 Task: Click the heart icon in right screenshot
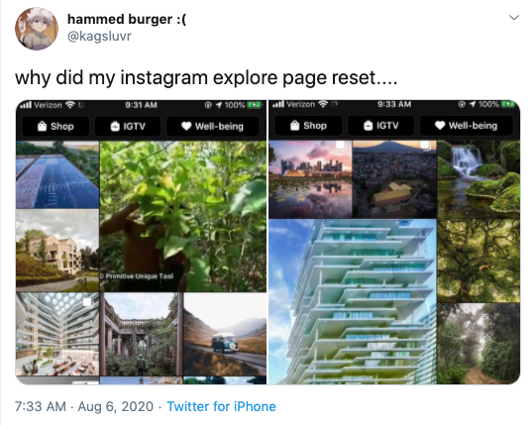(x=440, y=126)
